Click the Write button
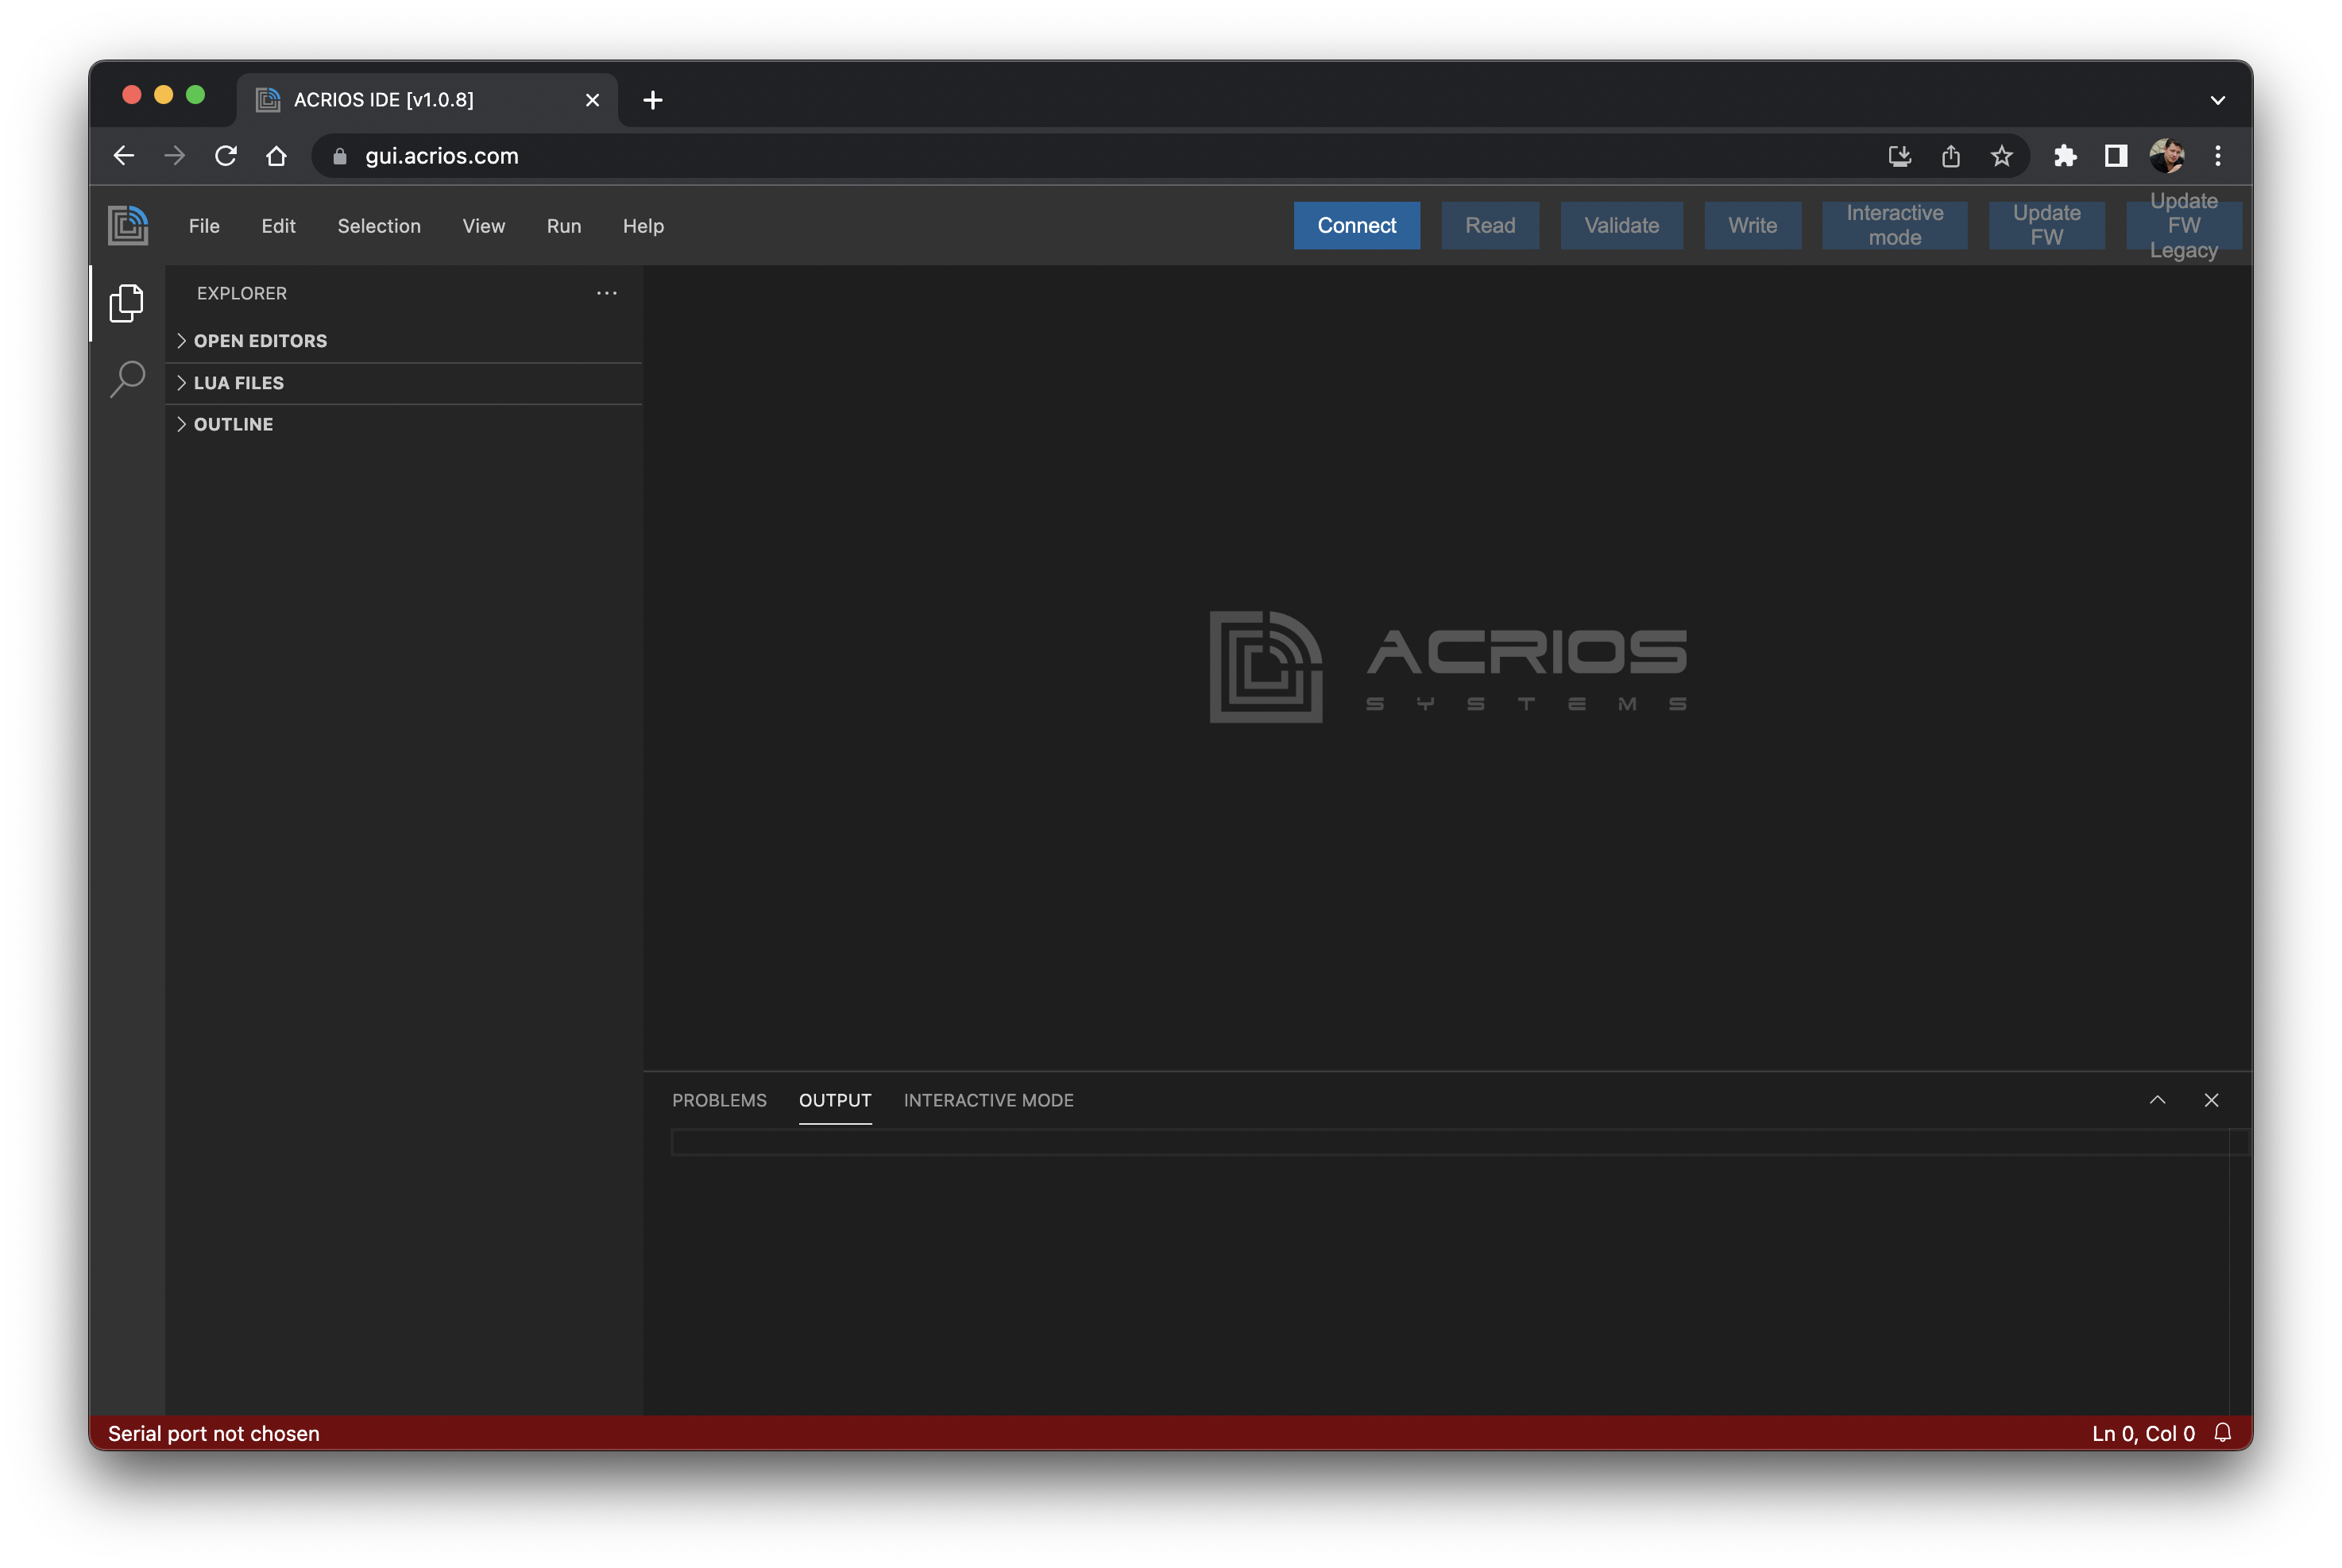The height and width of the screenshot is (1568, 2342). (1752, 226)
